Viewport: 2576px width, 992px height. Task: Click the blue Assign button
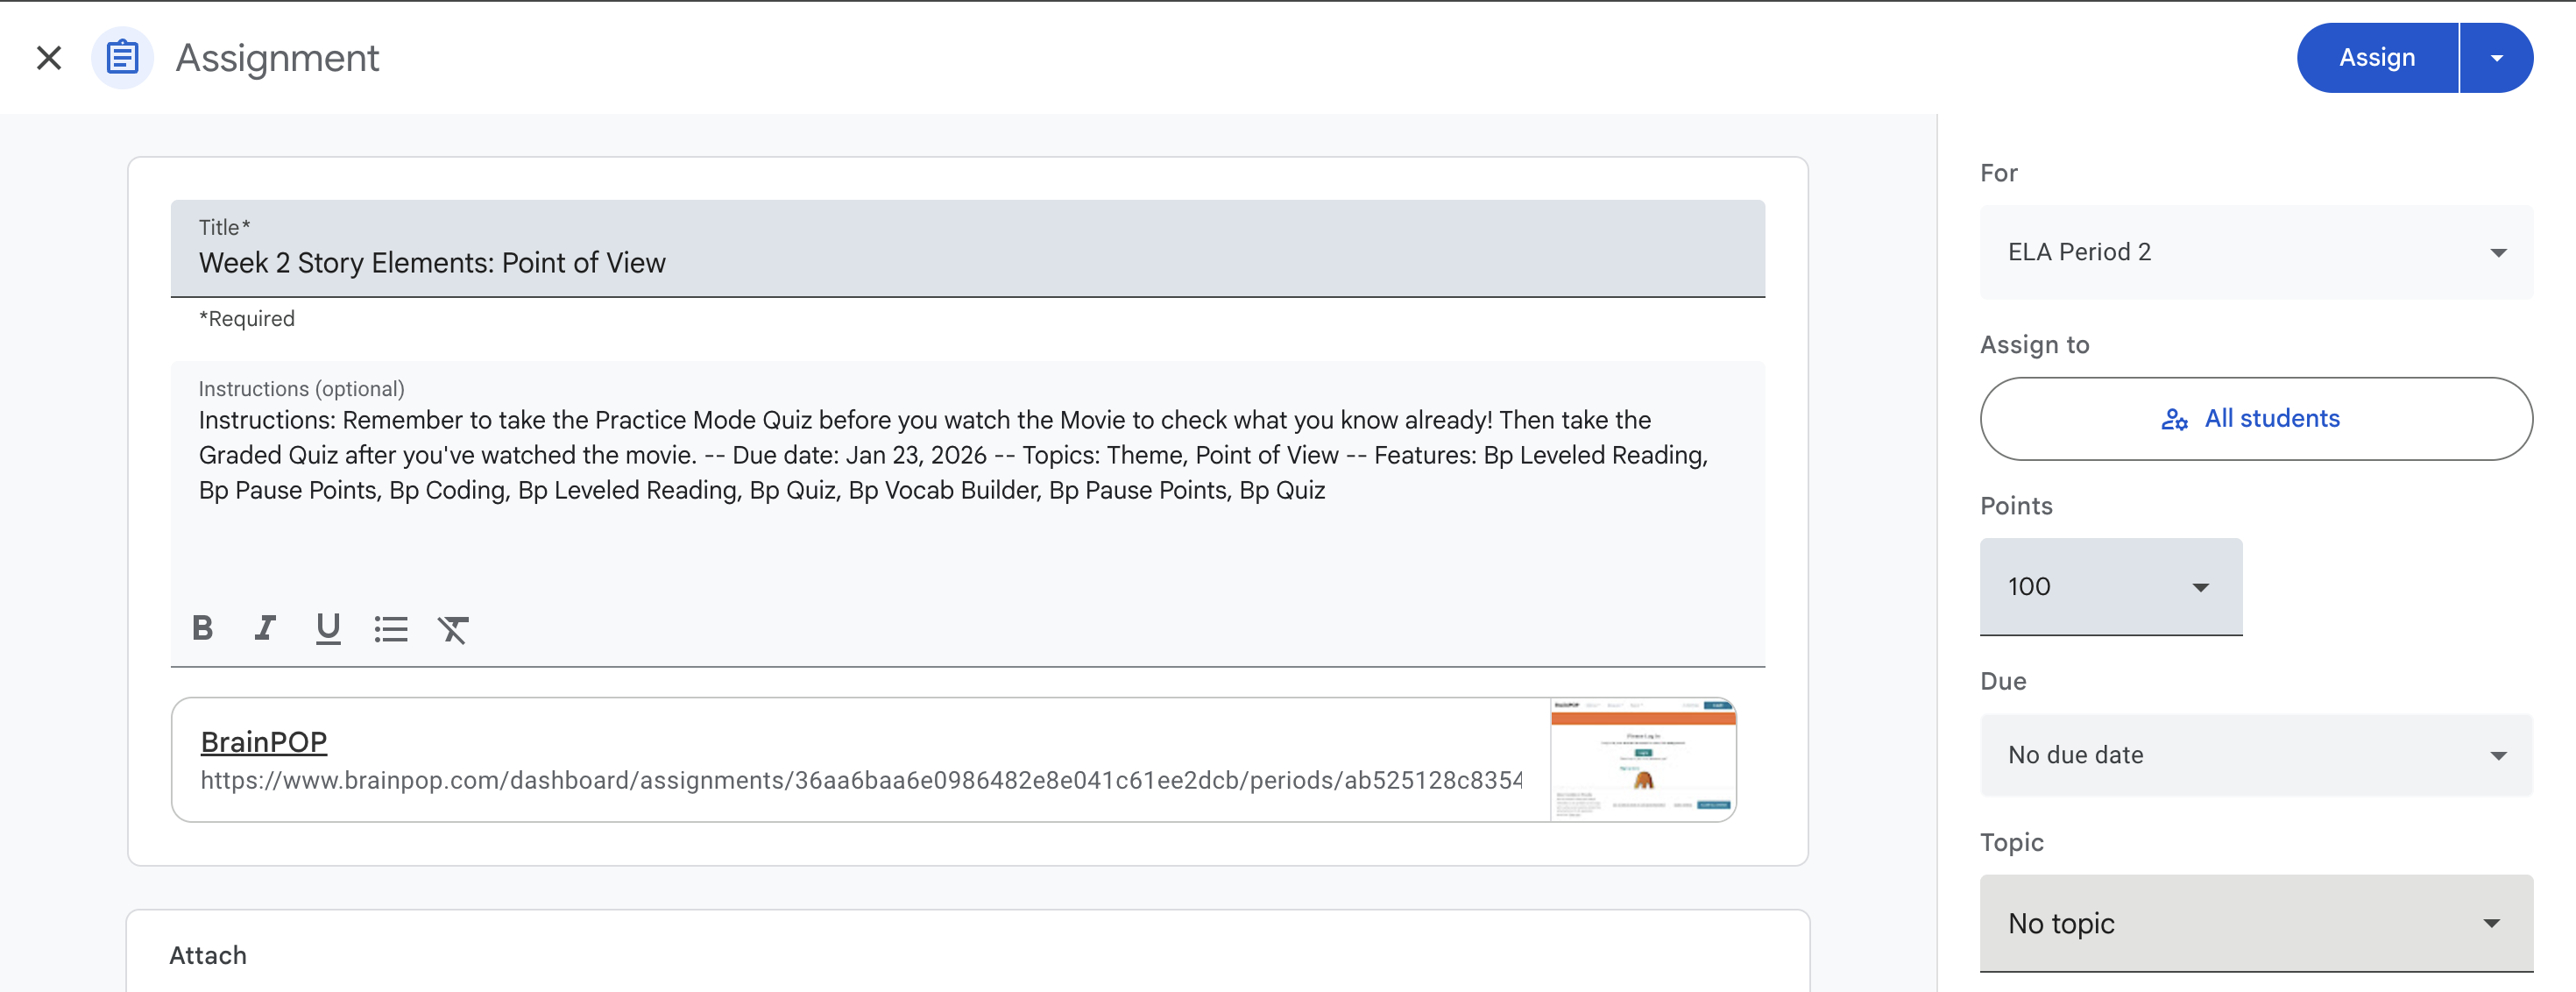tap(2376, 58)
